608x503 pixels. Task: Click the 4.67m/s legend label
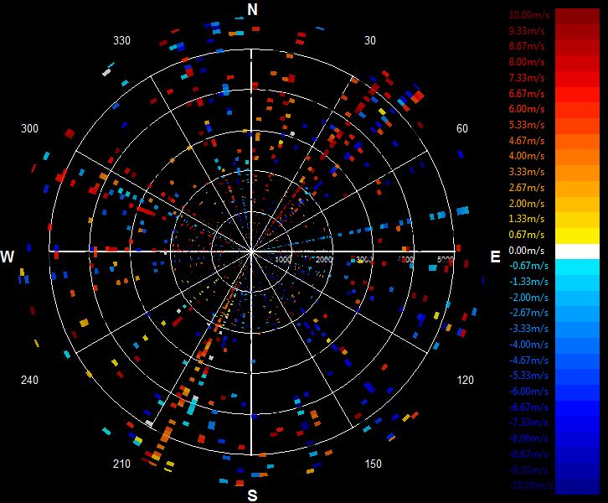[x=527, y=141]
